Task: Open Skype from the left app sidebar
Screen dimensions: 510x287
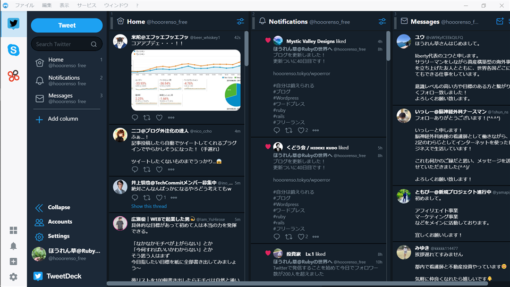Action: (13, 50)
